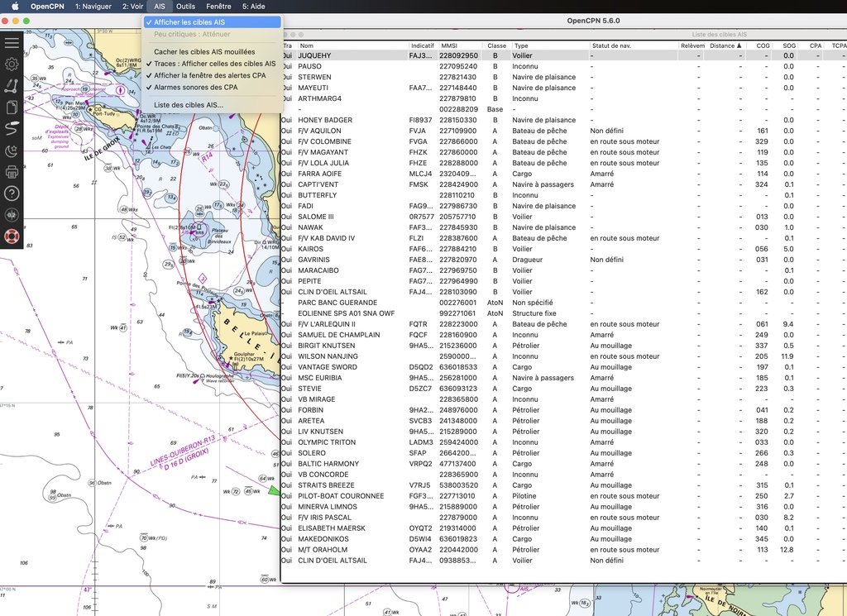847x616 pixels.
Task: Open the route and mark manager pages icon
Action: point(12,107)
